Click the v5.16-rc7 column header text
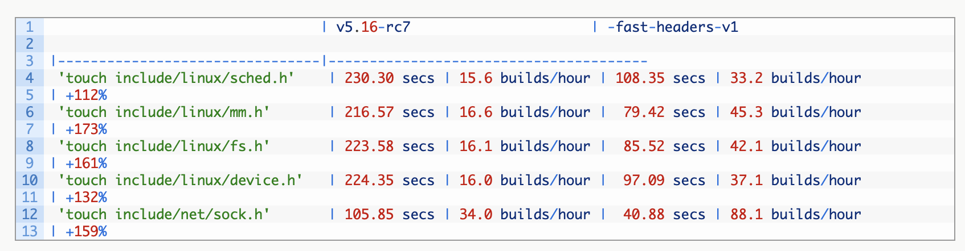The width and height of the screenshot is (965, 251). [x=373, y=27]
